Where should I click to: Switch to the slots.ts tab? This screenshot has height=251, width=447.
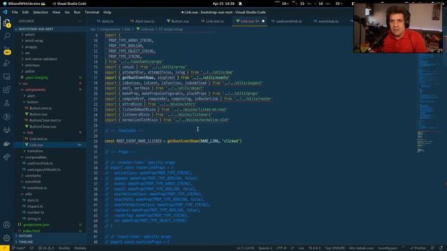(105, 21)
